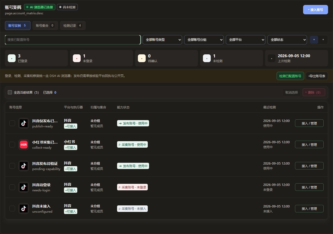
Task: Select the highlighted blue view-mode button
Action: point(314,40)
